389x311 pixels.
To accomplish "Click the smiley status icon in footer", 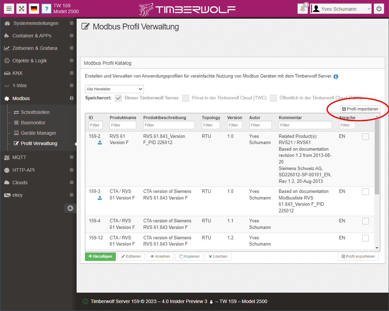I will tap(85, 301).
